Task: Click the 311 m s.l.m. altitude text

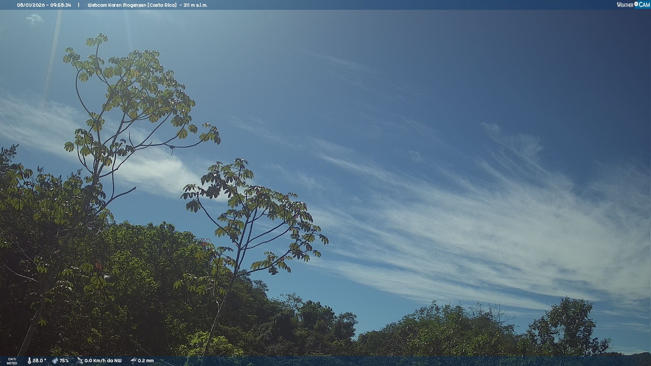Action: point(195,5)
